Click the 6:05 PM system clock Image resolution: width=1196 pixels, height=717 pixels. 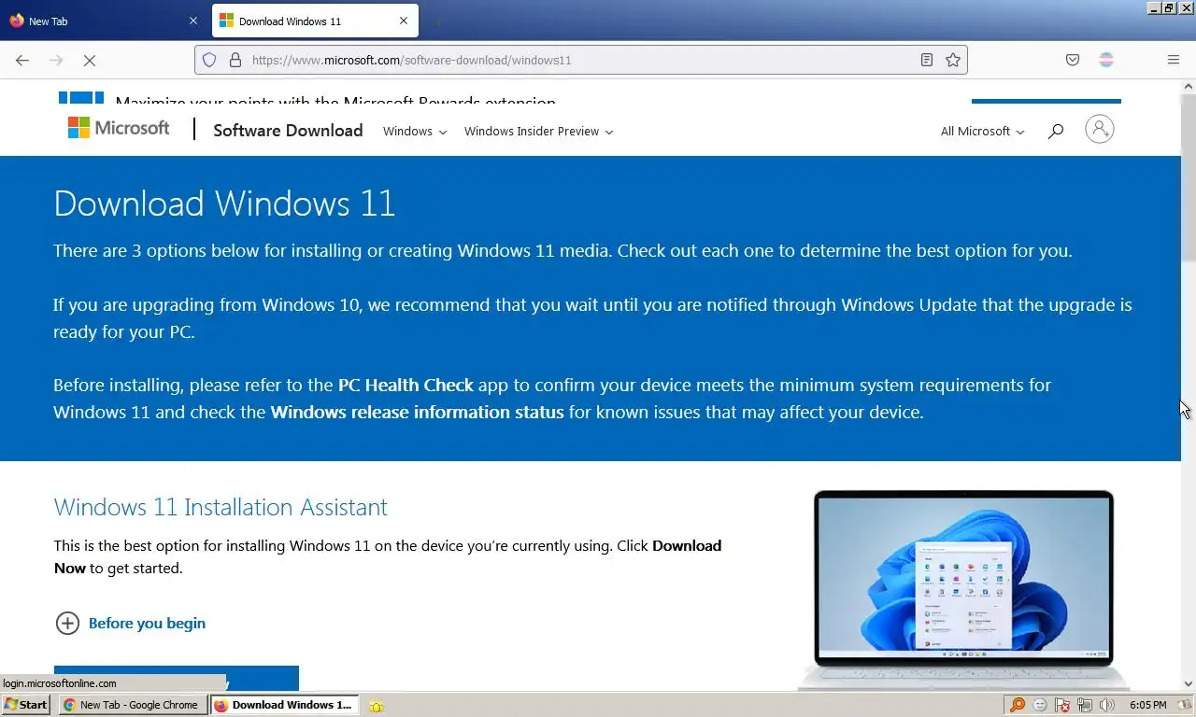1147,705
